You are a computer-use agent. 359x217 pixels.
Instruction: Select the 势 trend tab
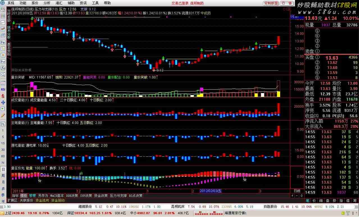click(x=334, y=200)
